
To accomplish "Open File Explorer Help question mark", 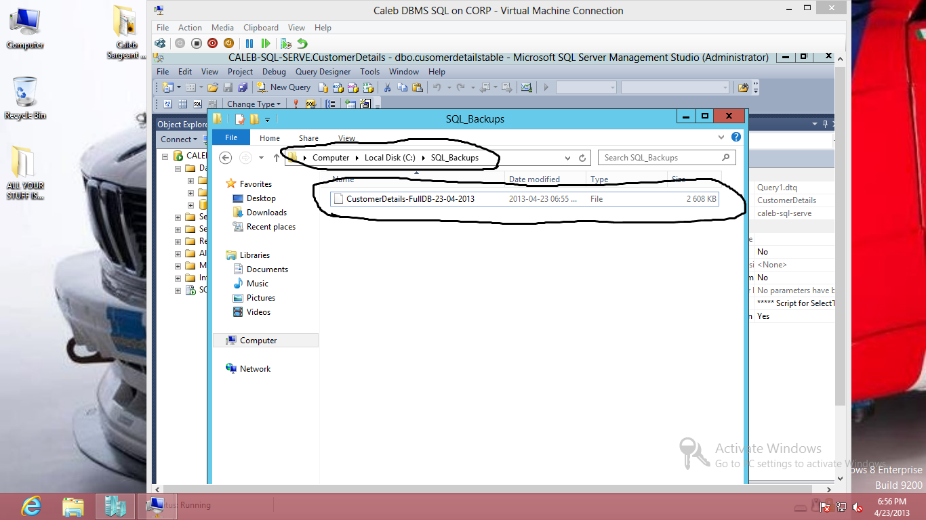I will [x=736, y=137].
